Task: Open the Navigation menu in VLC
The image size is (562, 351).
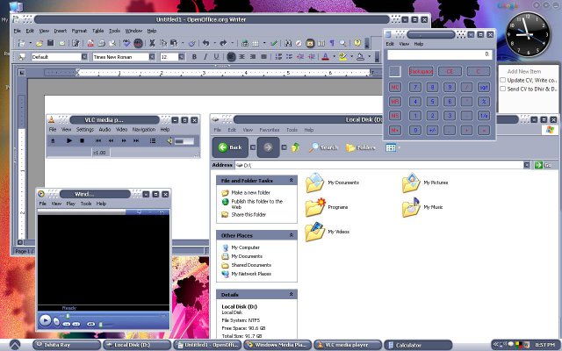Action: coord(144,129)
